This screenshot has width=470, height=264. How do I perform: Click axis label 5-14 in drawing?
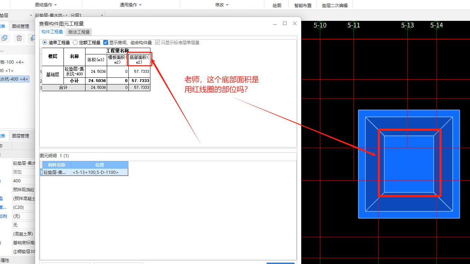[x=436, y=25]
